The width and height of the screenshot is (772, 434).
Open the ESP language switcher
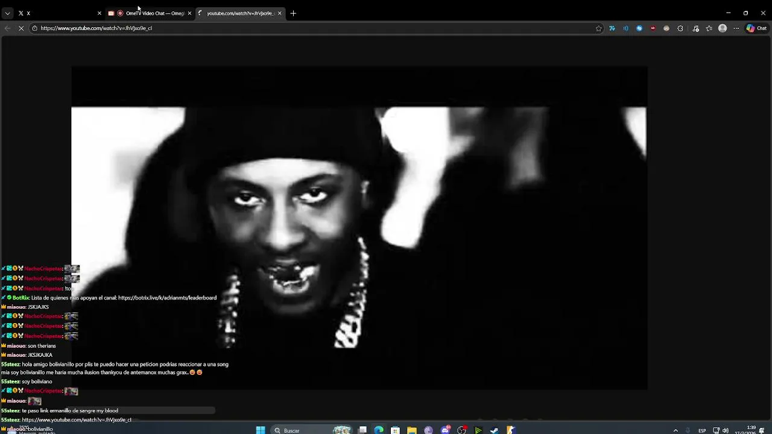coord(702,430)
